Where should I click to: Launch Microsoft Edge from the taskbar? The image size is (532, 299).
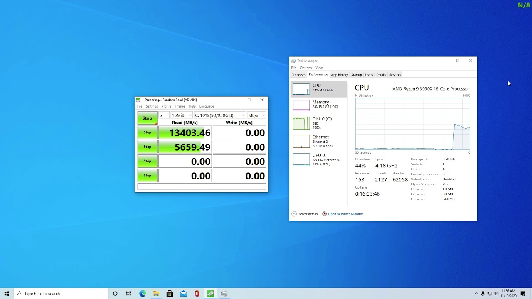[143, 294]
